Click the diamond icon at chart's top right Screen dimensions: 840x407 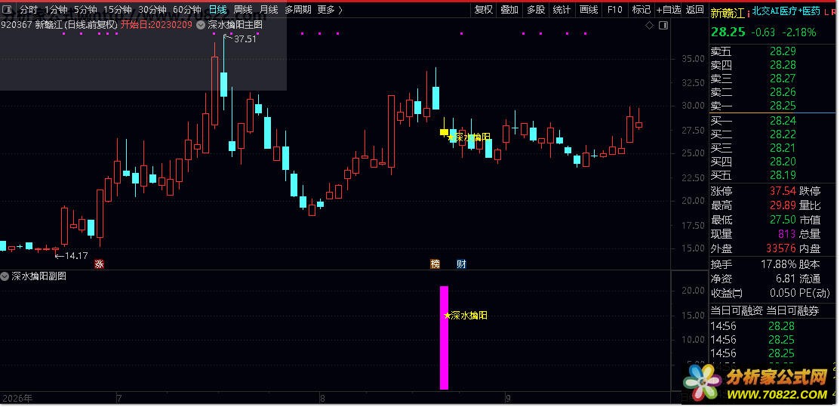pos(649,25)
